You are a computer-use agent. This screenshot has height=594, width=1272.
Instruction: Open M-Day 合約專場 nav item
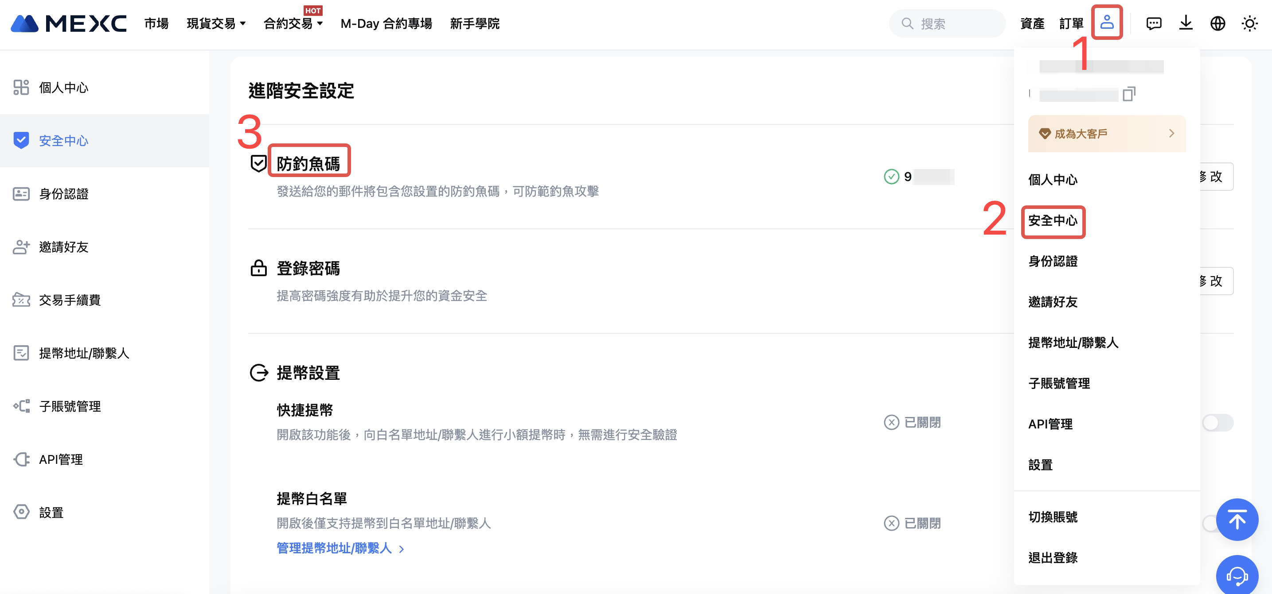(x=386, y=23)
